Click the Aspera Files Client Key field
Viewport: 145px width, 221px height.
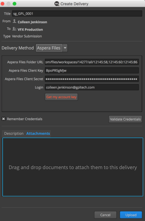(x=92, y=70)
